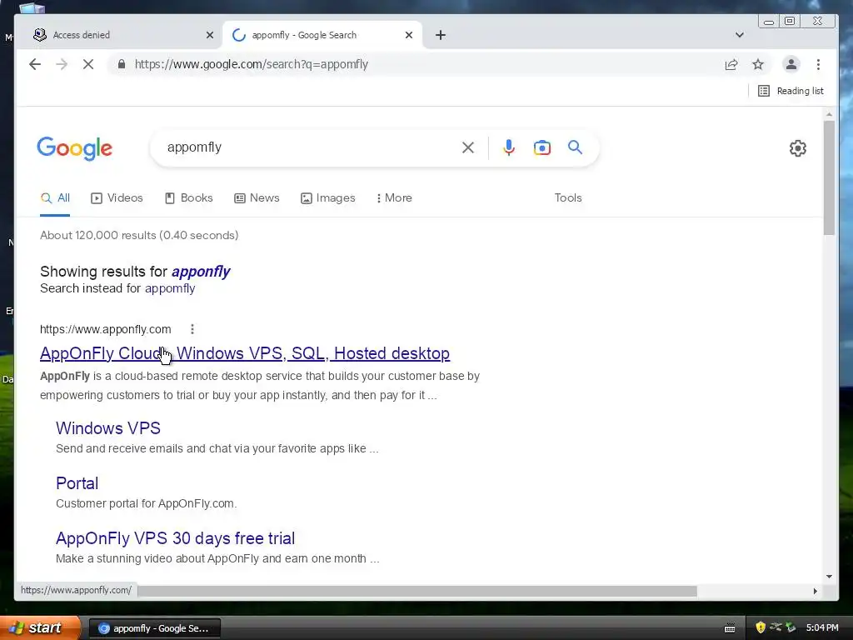
Task: Open the three-dot menu beside apponfly.com
Action: point(192,329)
